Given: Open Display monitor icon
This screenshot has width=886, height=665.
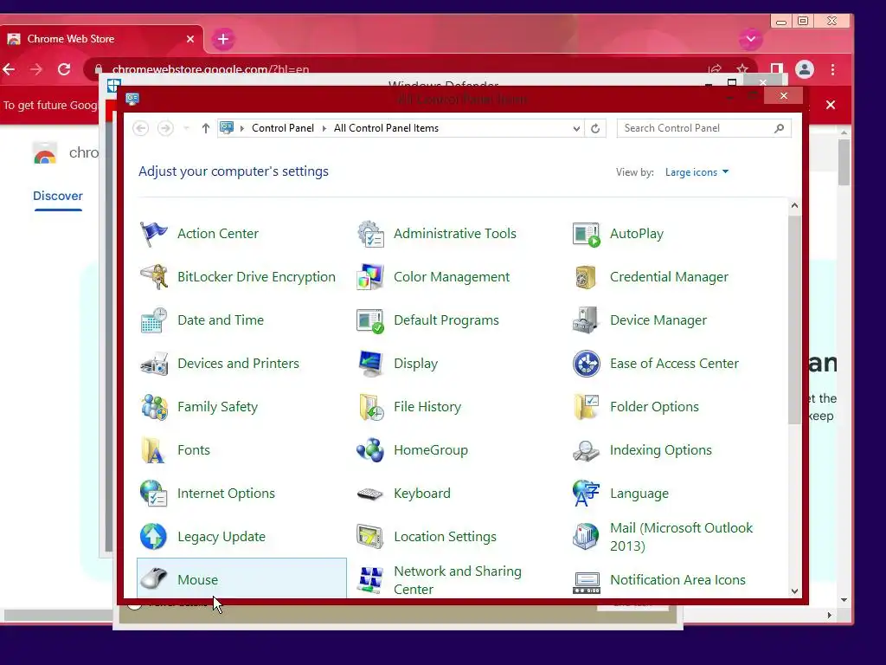Looking at the screenshot, I should (x=370, y=364).
